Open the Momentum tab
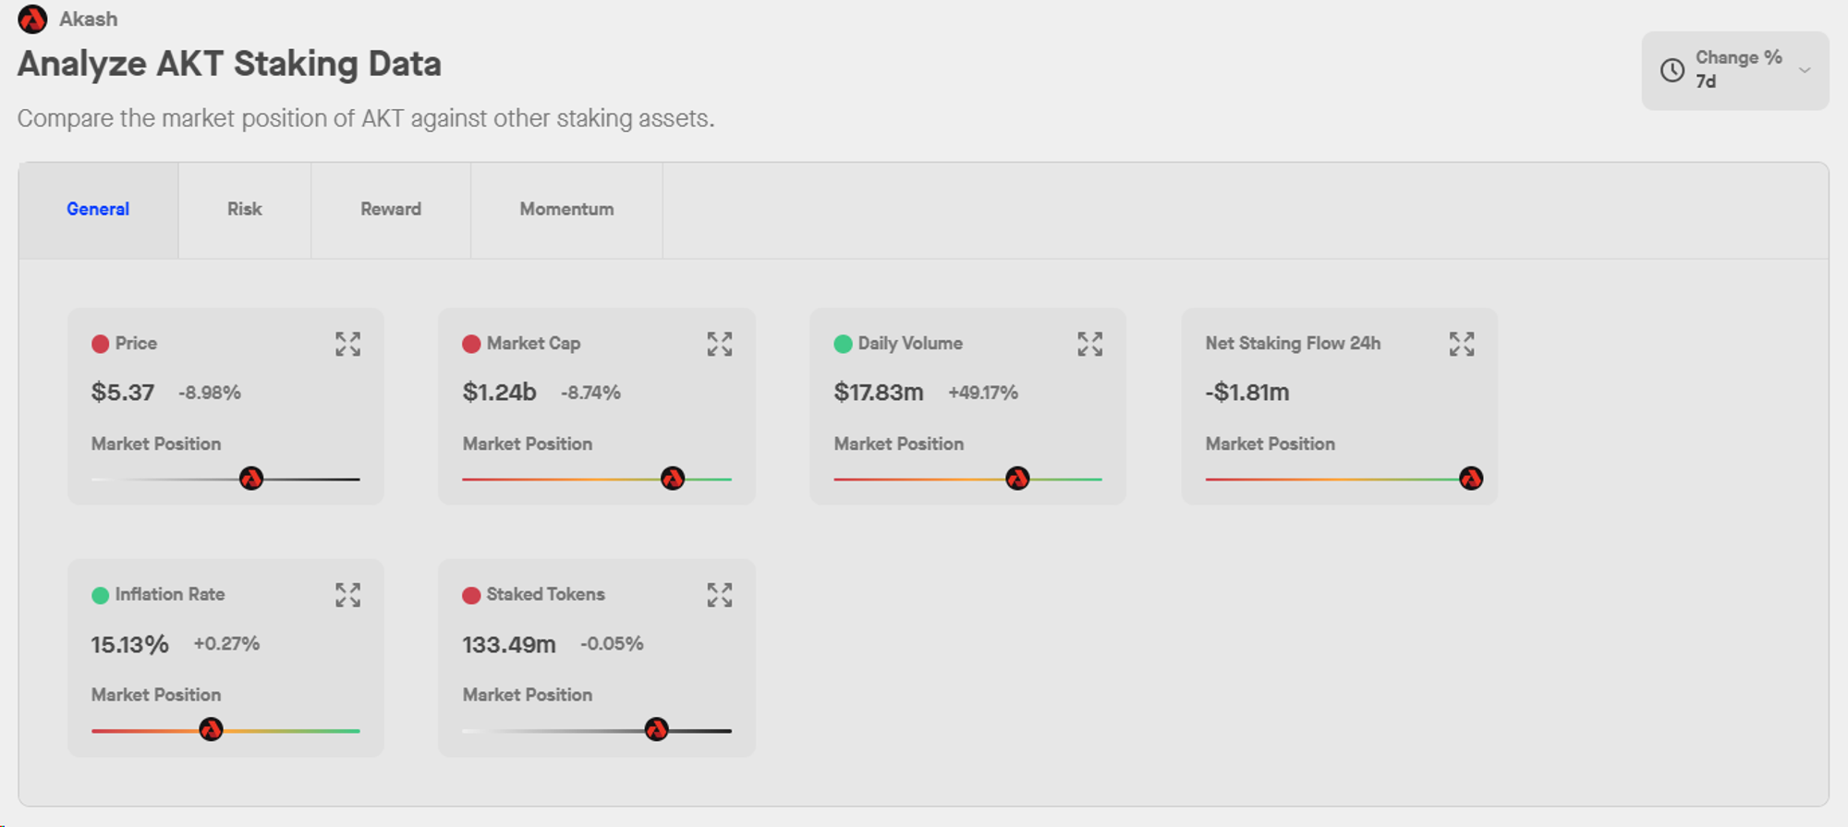Screen dimensions: 1848x827 click(x=566, y=210)
